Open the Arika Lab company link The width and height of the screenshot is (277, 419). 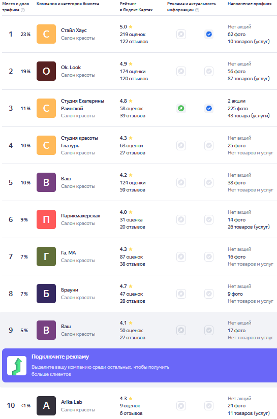pyautogui.click(x=71, y=402)
